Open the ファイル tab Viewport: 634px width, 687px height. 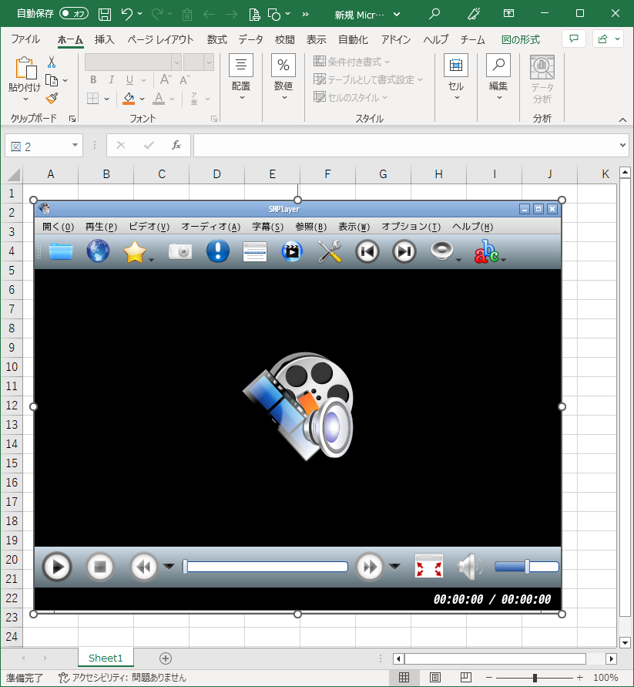25,39
